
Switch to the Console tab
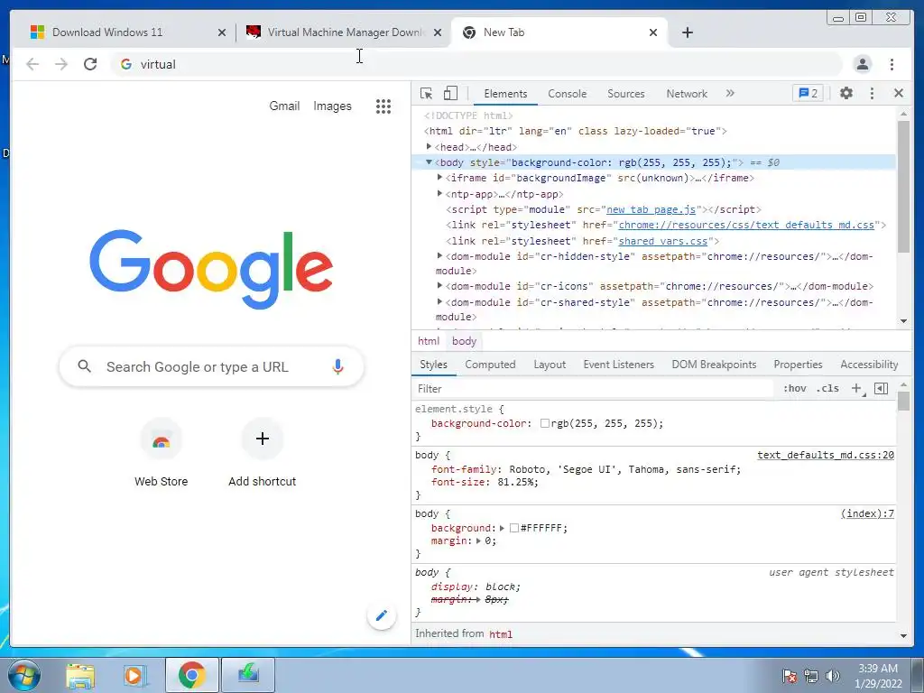click(567, 94)
